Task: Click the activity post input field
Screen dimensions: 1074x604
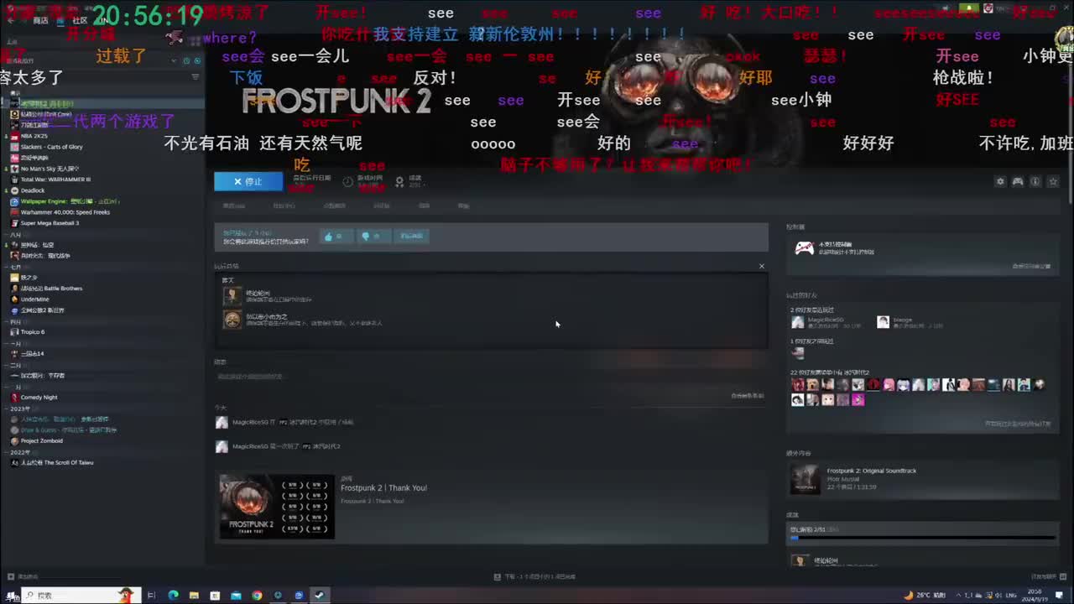Action: tap(490, 377)
